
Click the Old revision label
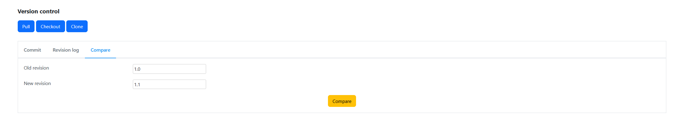(x=36, y=68)
